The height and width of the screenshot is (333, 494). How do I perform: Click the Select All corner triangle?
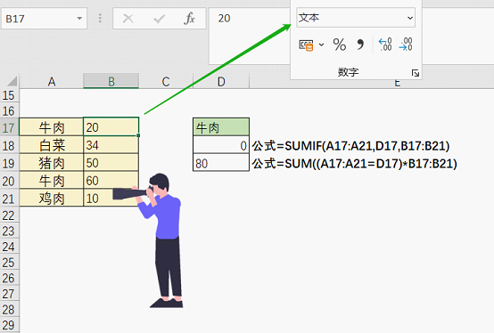(12, 81)
